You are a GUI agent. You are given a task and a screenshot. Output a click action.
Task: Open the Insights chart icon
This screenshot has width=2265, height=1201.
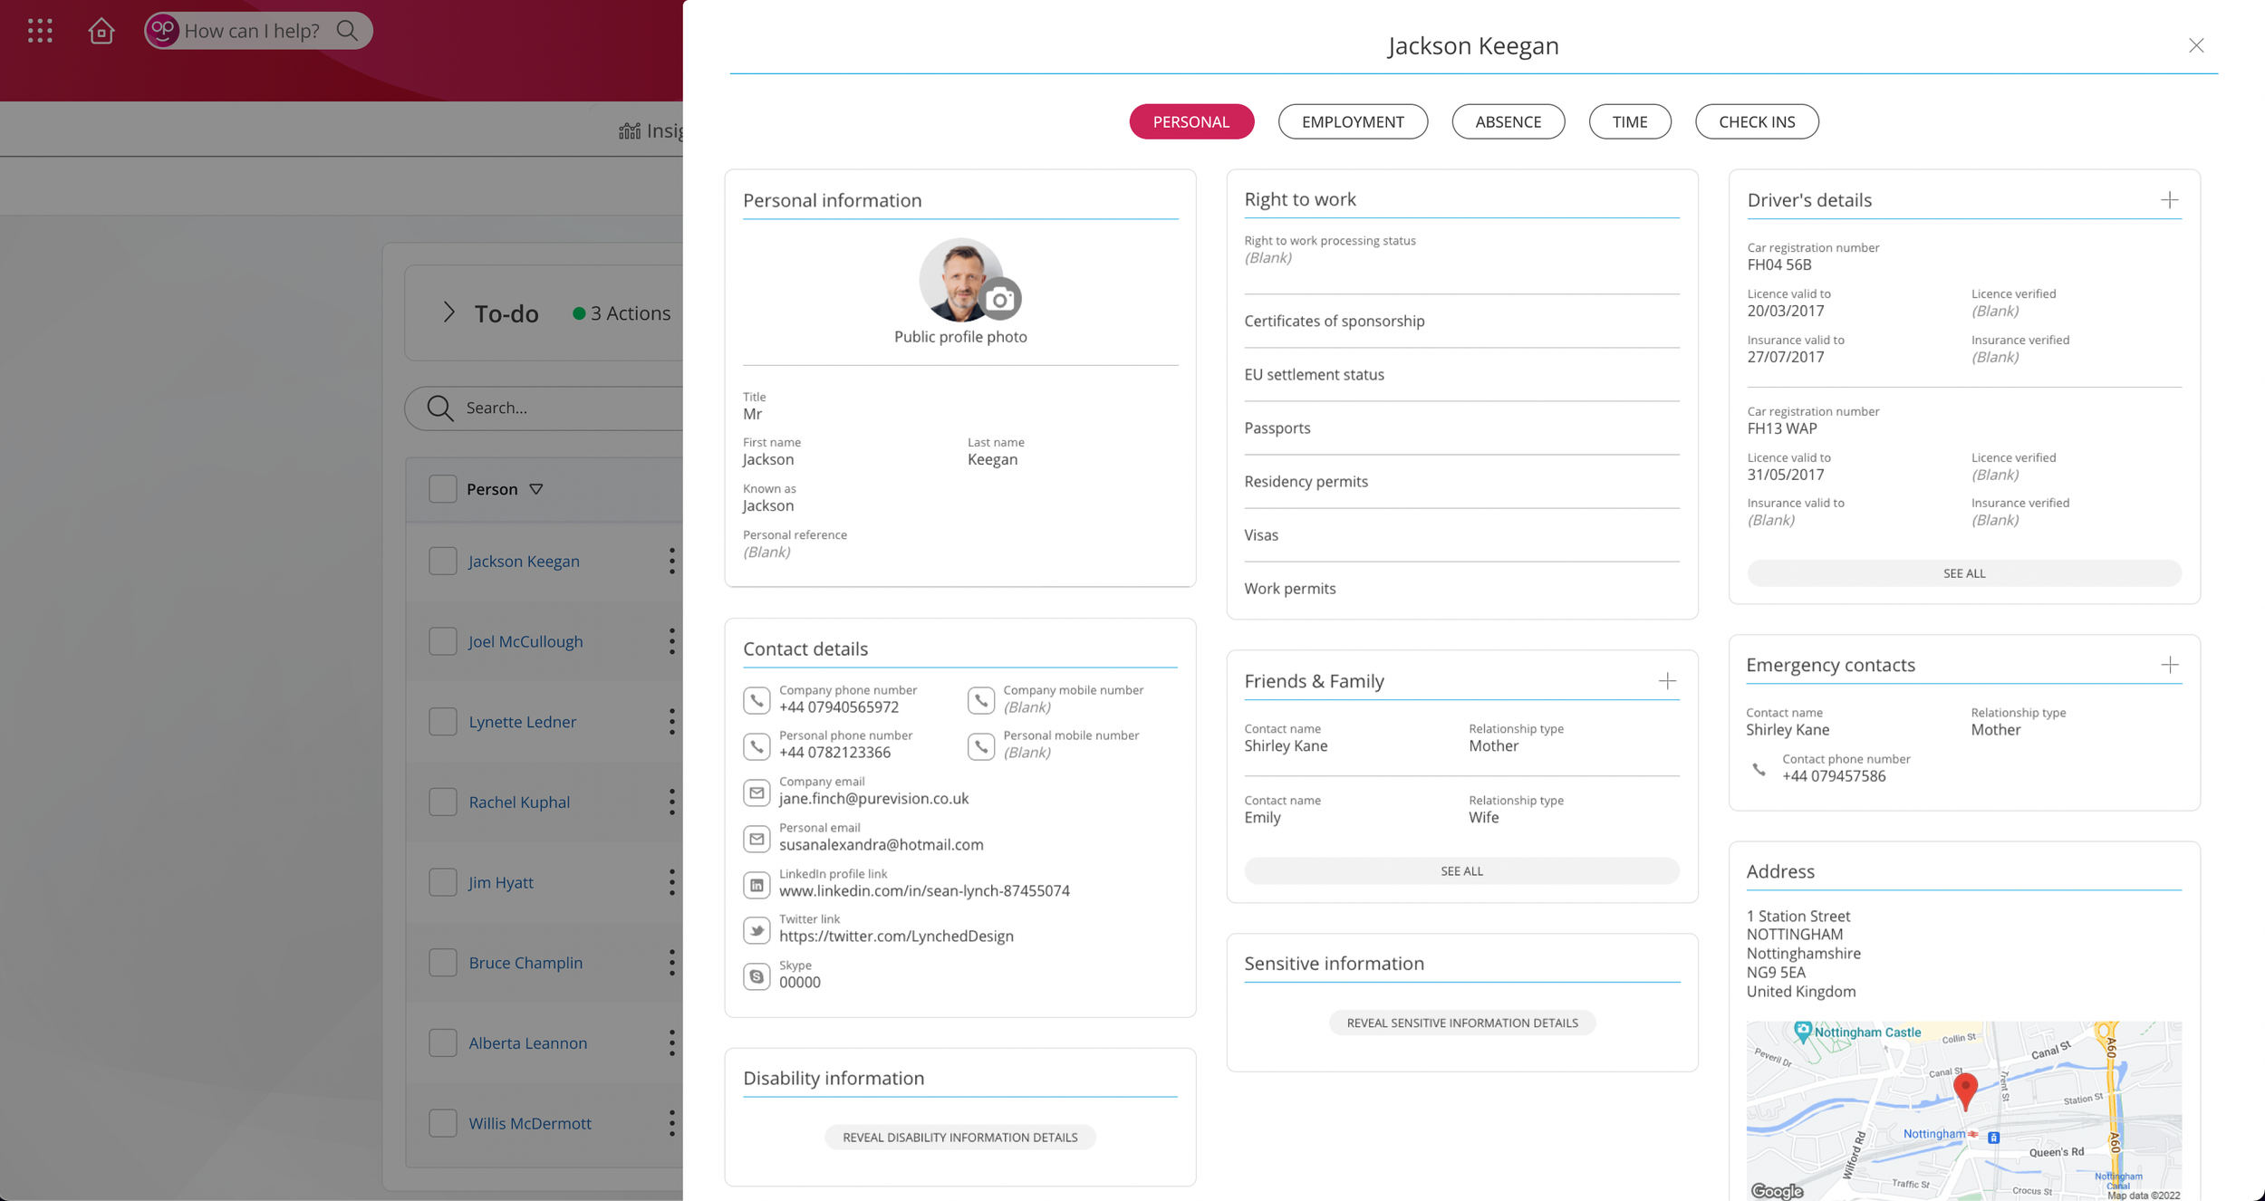[630, 131]
